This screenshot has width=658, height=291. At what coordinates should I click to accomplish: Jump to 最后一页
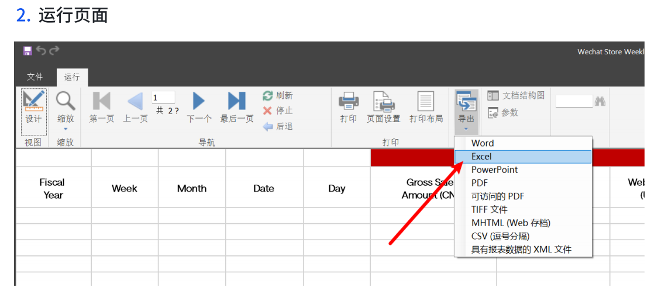pyautogui.click(x=237, y=108)
